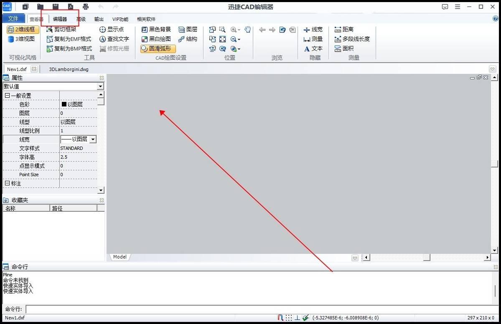Screen dimensions: 501x324
Task: Click the drawing area vertical scrollbar thumb
Action: point(494,163)
